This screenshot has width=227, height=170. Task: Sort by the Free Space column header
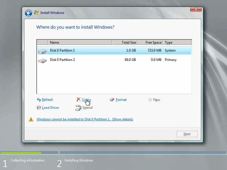point(150,42)
